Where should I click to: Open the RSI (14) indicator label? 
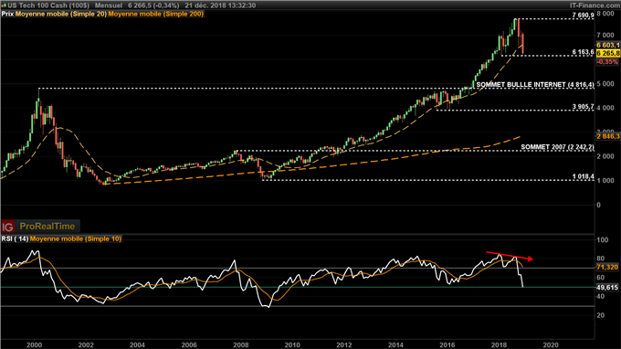pyautogui.click(x=15, y=238)
